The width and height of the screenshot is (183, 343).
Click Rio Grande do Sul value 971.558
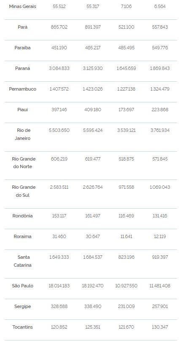click(126, 187)
